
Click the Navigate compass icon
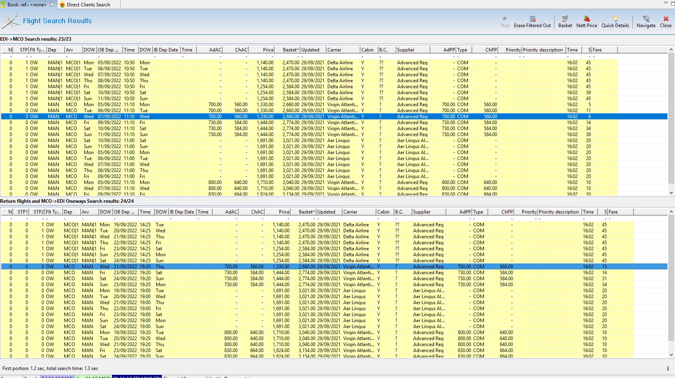point(646,19)
